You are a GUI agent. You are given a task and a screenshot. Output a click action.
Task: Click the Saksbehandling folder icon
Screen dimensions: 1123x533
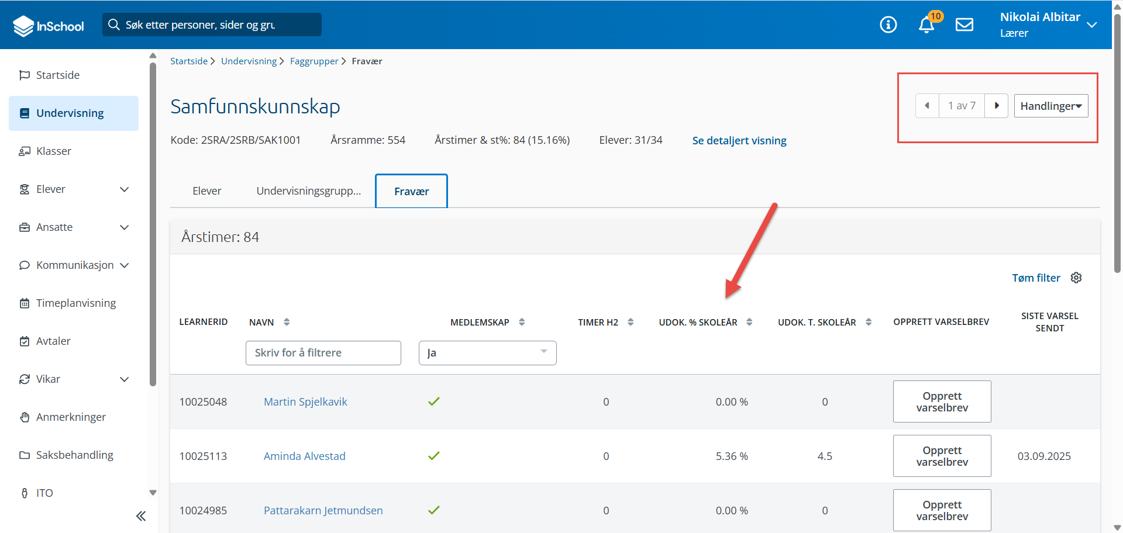[x=25, y=455]
